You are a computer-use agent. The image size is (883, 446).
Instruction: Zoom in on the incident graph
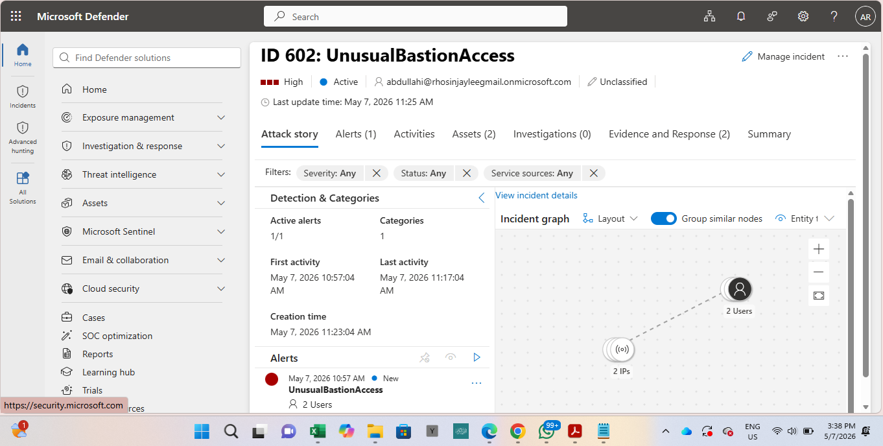tap(819, 249)
